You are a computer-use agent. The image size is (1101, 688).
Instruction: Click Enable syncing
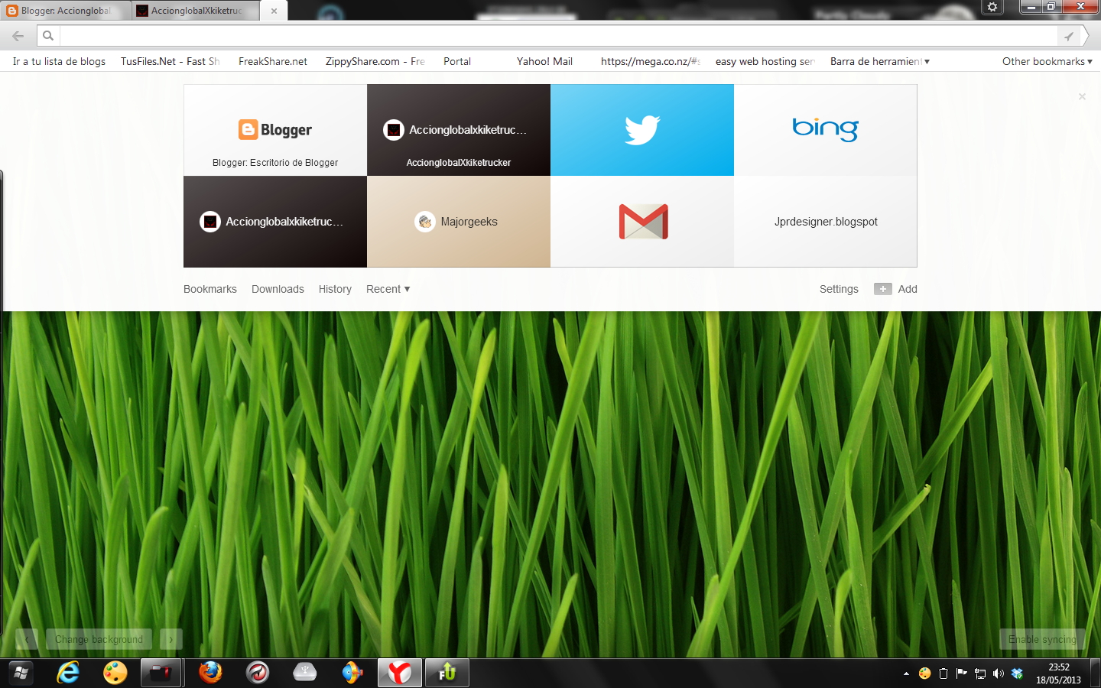point(1042,639)
